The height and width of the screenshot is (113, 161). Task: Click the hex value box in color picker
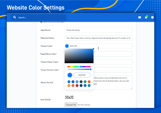pyautogui.click(x=82, y=75)
